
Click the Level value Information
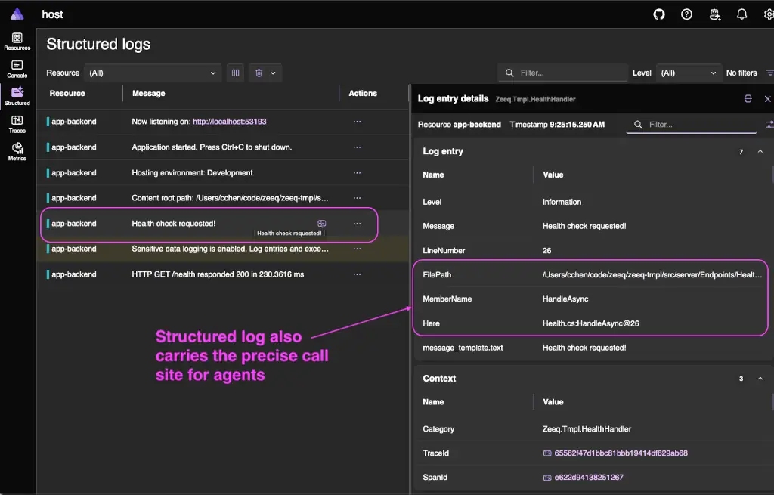562,202
